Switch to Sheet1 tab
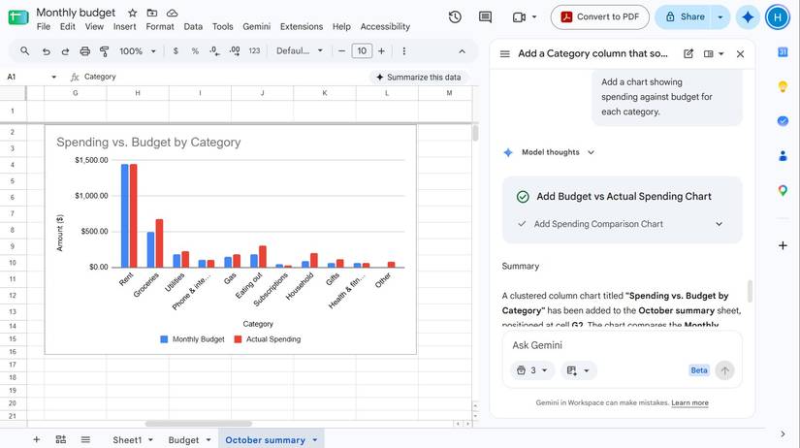 (127, 440)
